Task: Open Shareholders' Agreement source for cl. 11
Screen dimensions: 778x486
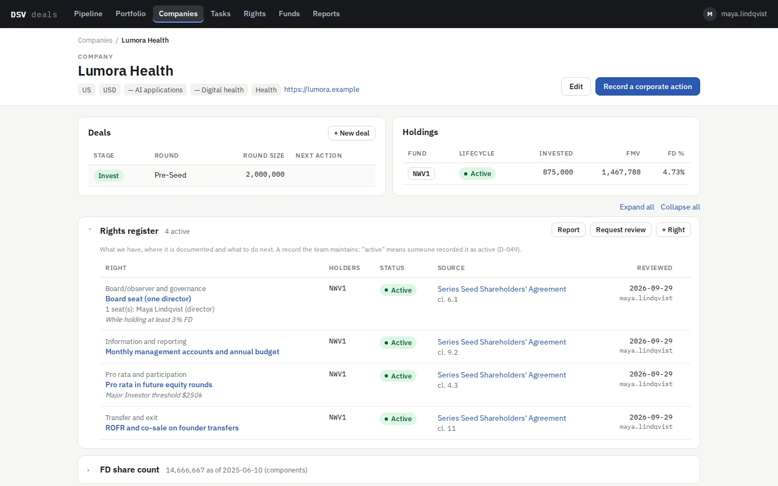Action: (x=502, y=418)
